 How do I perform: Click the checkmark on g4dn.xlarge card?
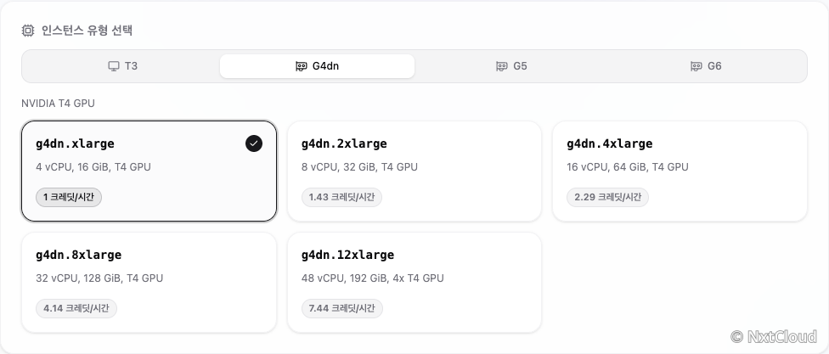[x=254, y=143]
